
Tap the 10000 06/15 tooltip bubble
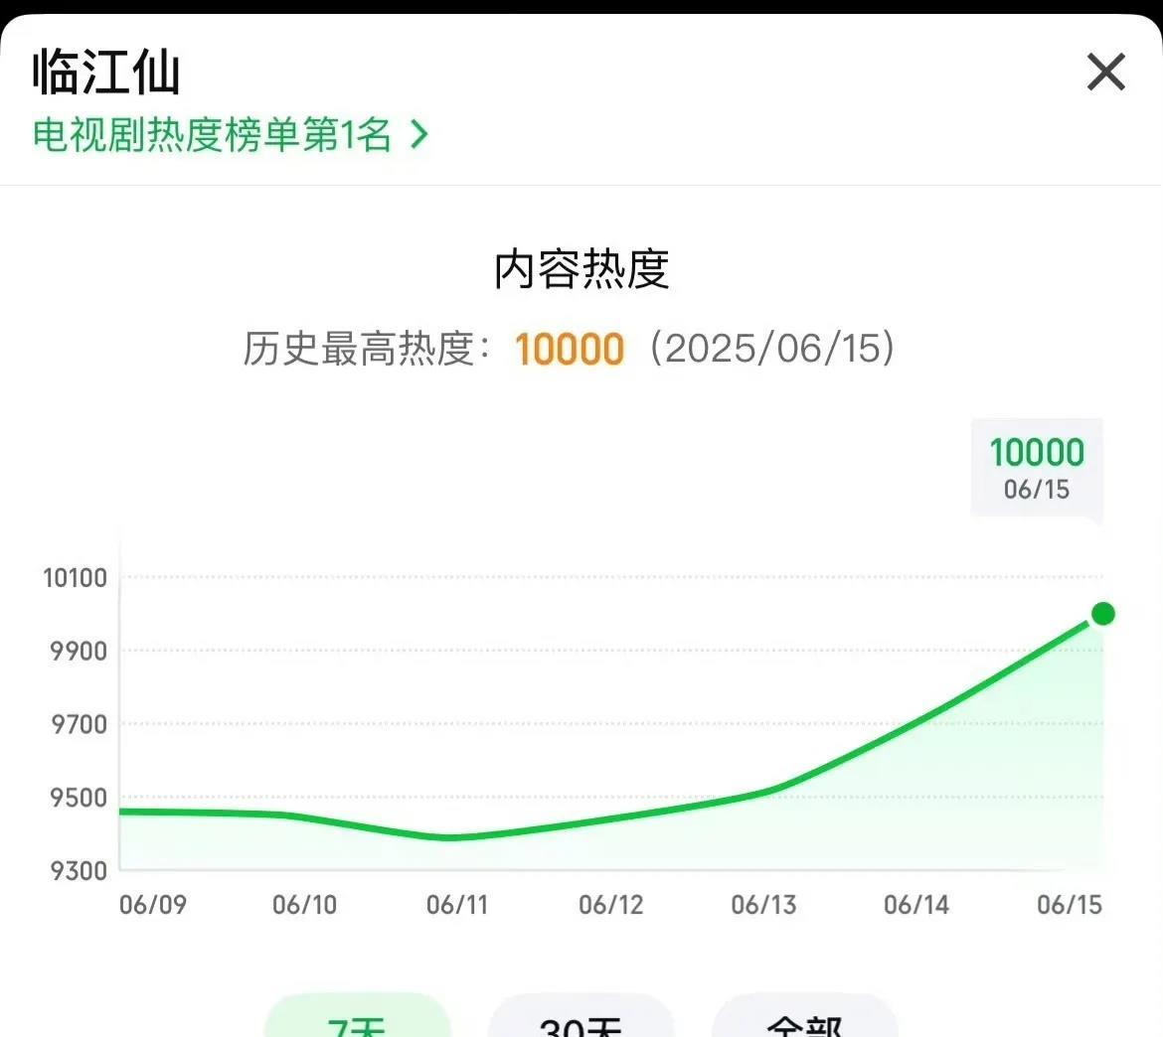click(1037, 468)
